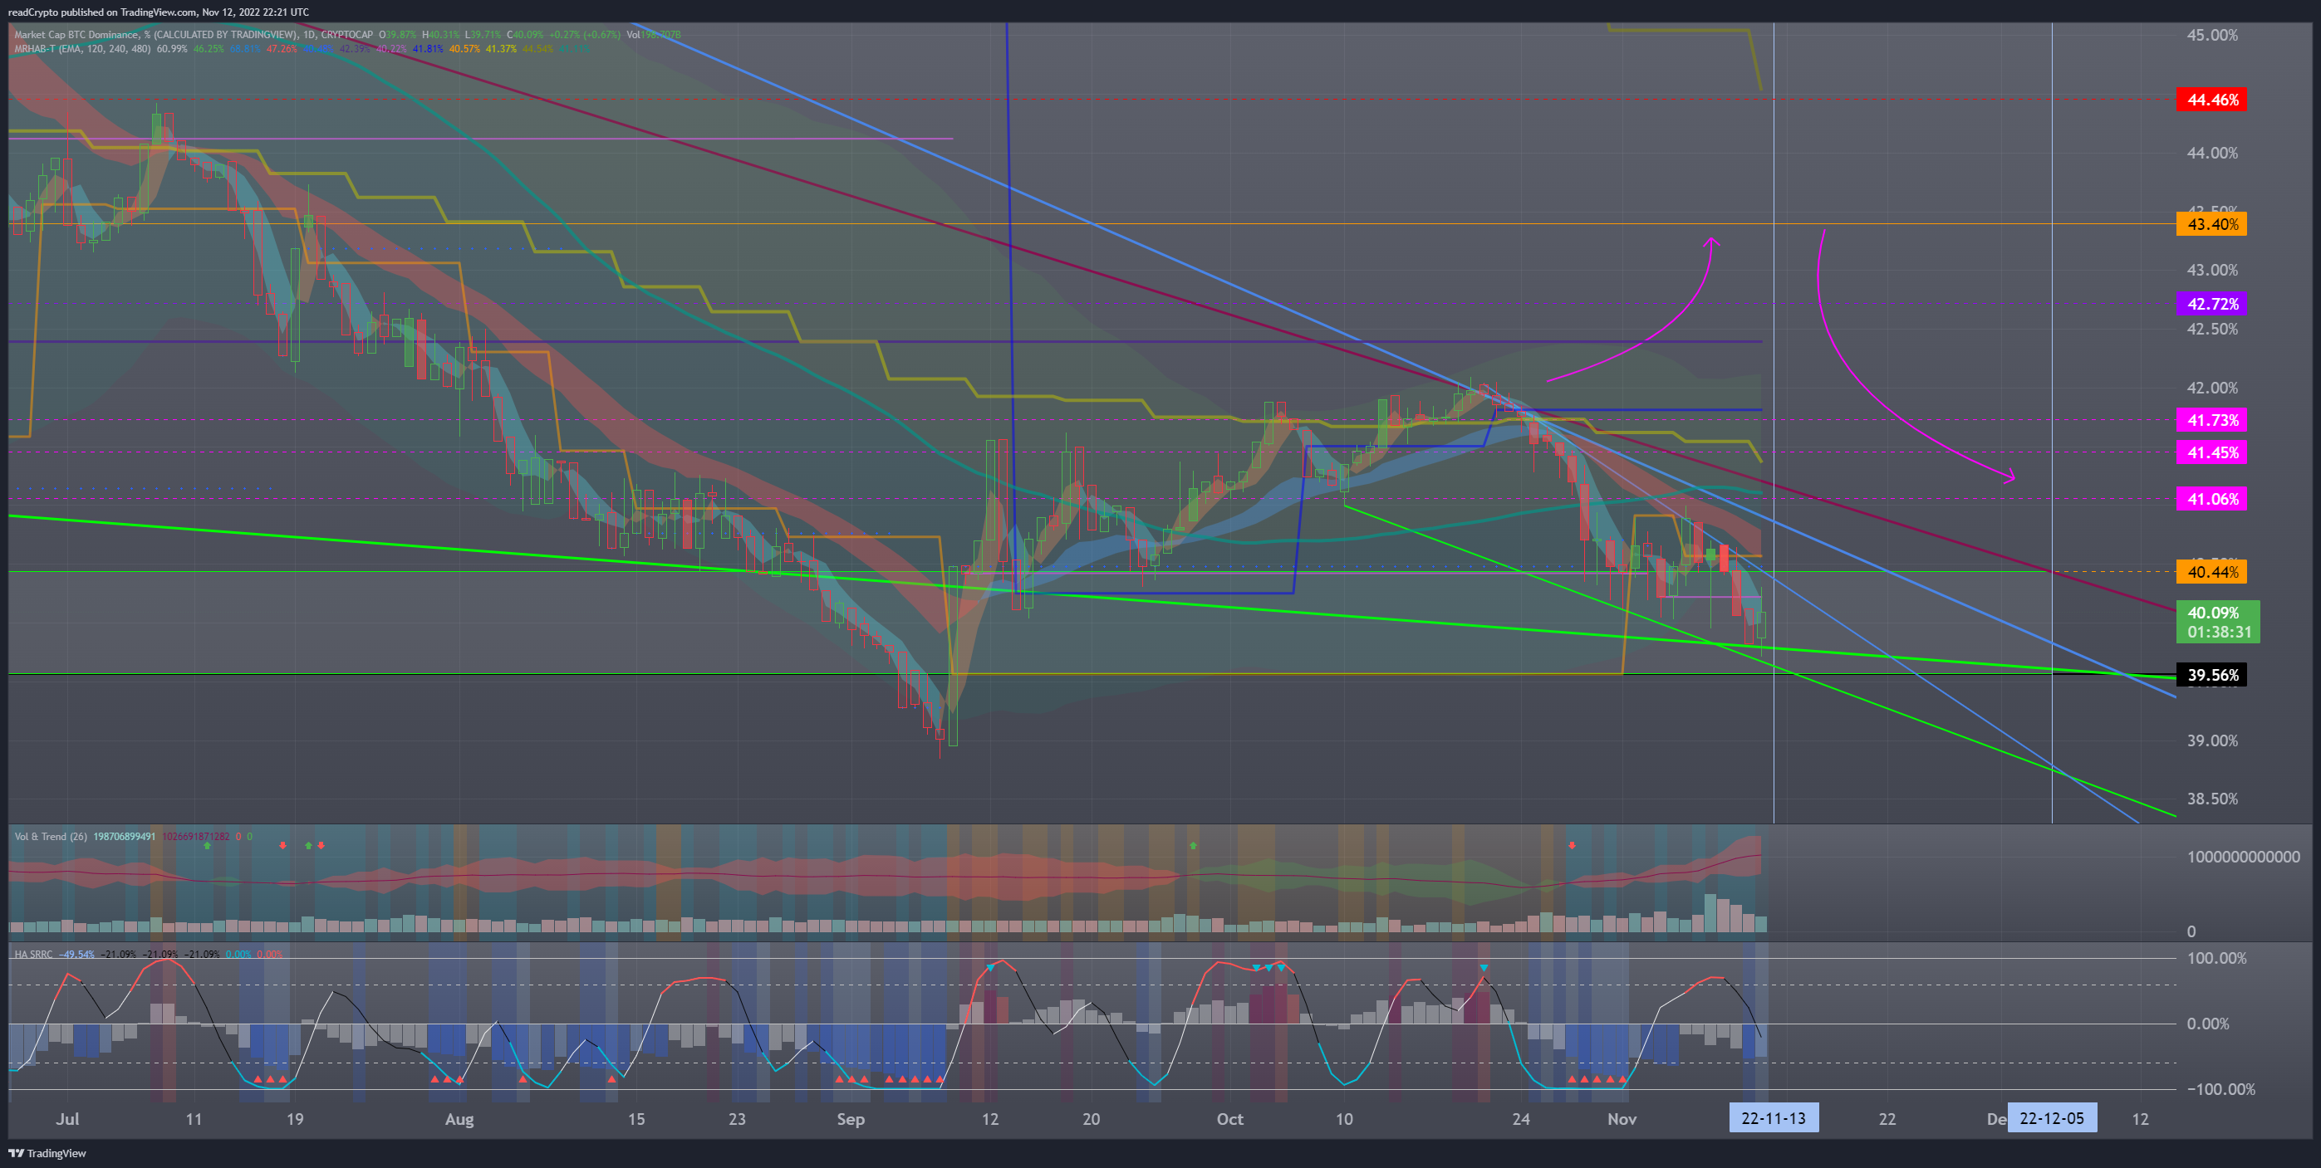This screenshot has height=1168, width=2321.
Task: Click the black 39.56% price label
Action: tap(2211, 675)
